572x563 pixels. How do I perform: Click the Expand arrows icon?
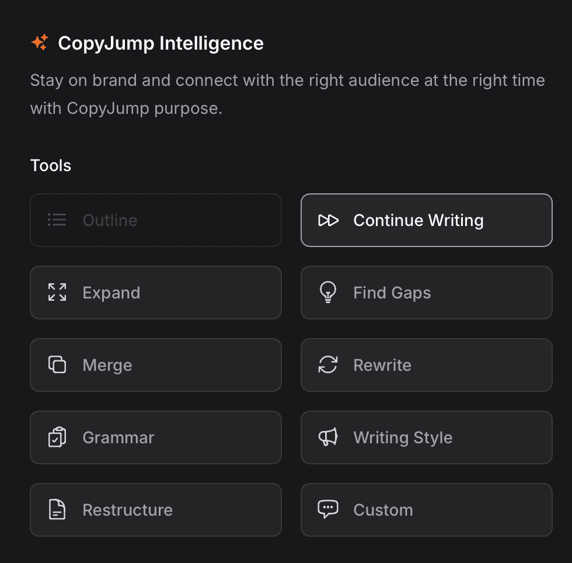57,292
